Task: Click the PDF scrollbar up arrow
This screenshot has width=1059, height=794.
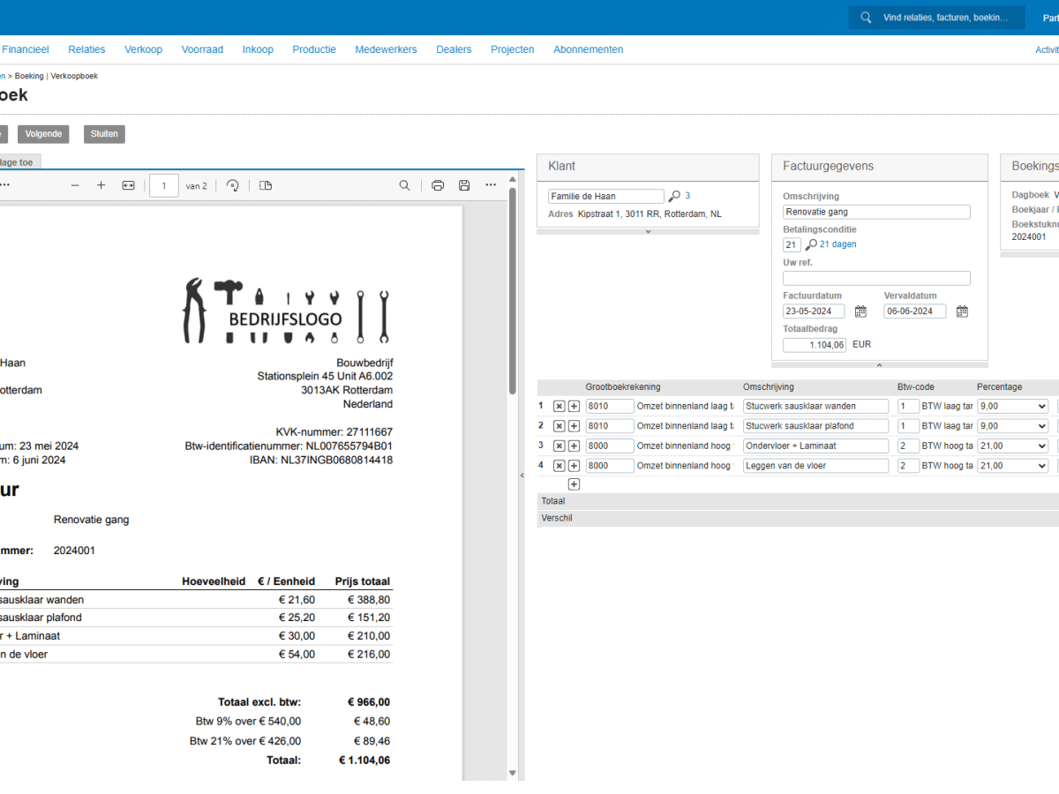Action: point(513,181)
